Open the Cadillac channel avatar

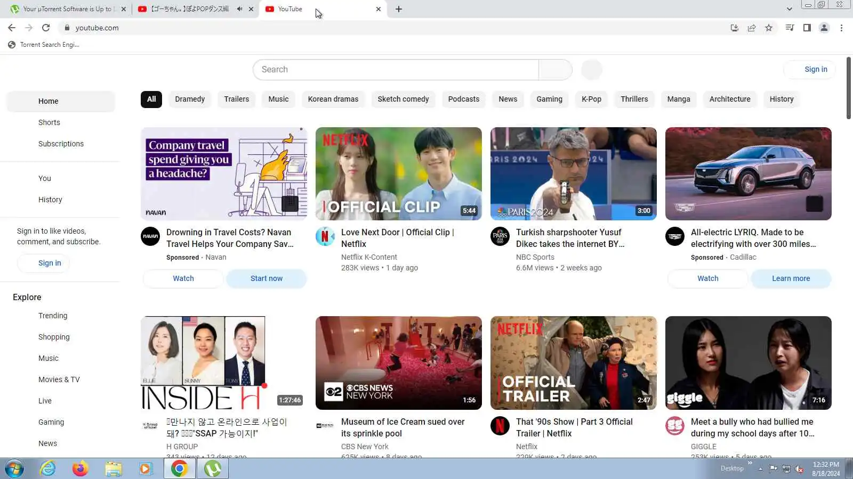point(675,236)
